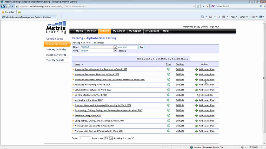Viewport: 266px width, 149px height.
Task: Click the Home toolbar icon
Action: point(203,17)
